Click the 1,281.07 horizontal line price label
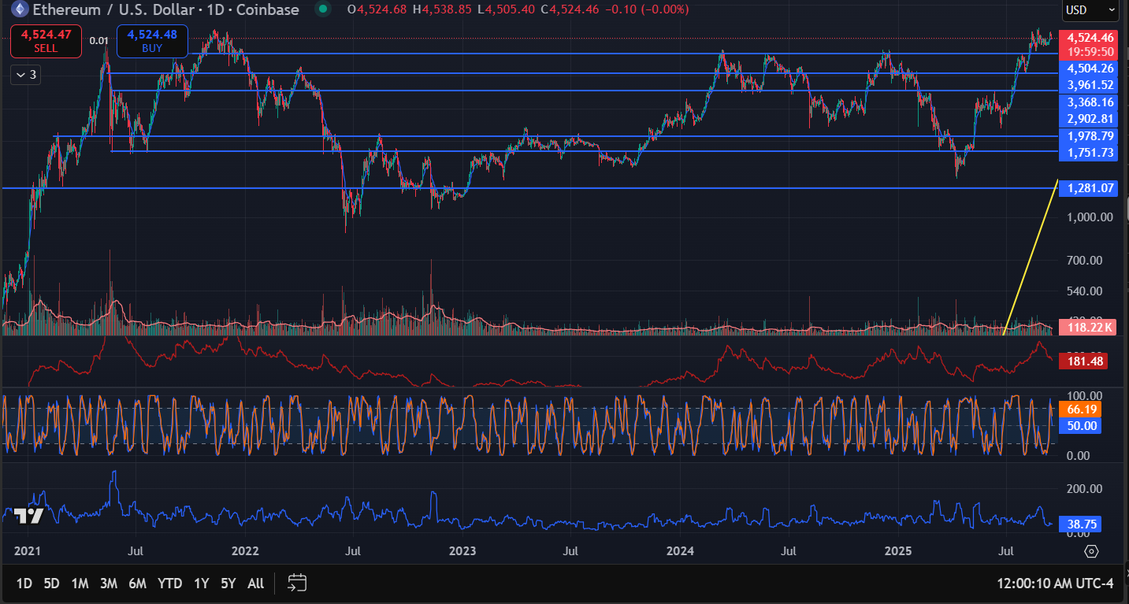This screenshot has height=604, width=1129. [1090, 188]
